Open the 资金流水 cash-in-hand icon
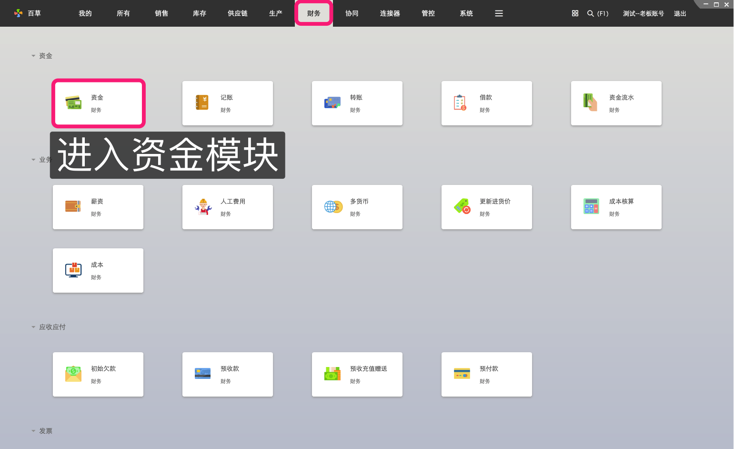Image resolution: width=734 pixels, height=449 pixels. (x=591, y=102)
